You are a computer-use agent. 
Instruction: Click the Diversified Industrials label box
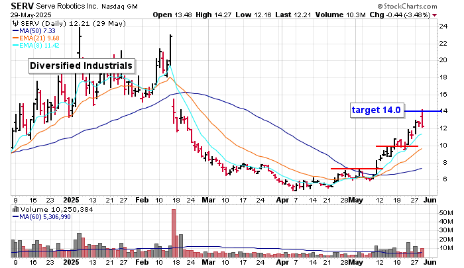pyautogui.click(x=82, y=66)
